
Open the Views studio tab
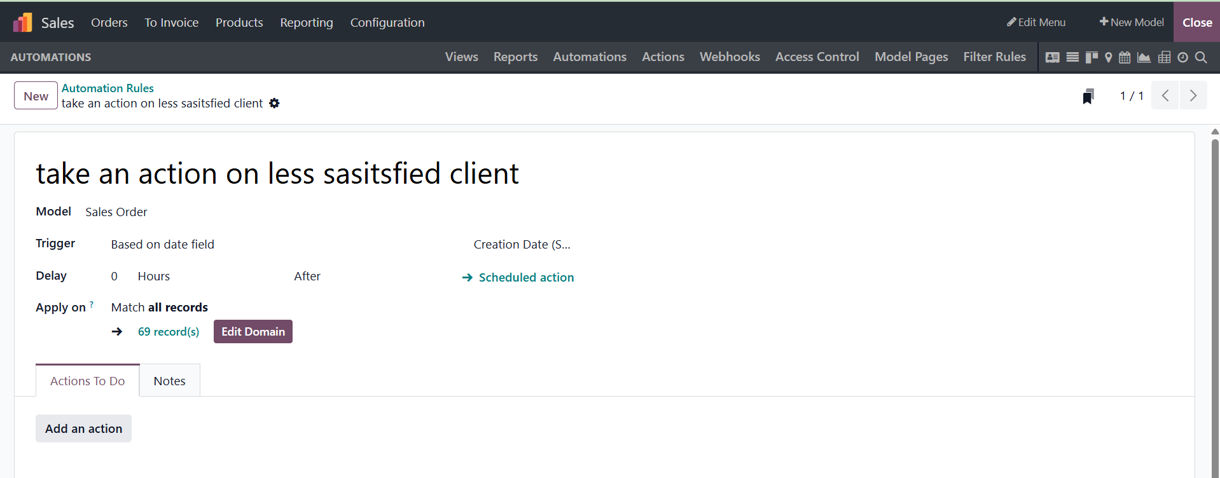click(462, 57)
